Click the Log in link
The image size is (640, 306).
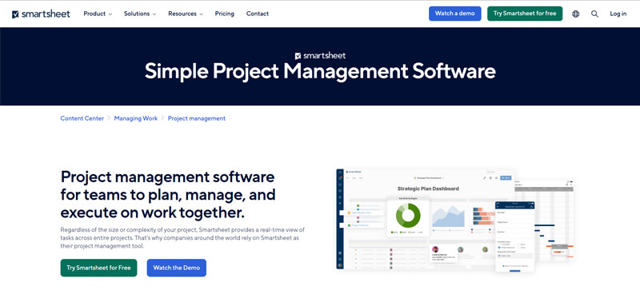point(618,14)
